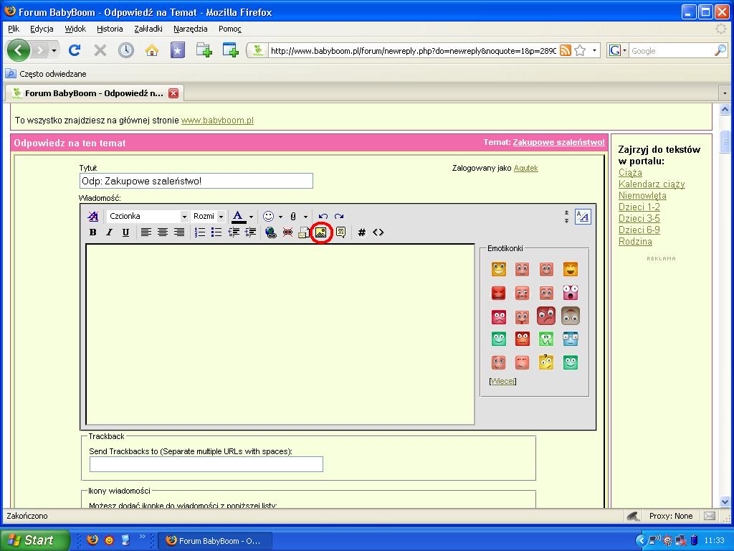Open the Narzędzia menu

190,29
